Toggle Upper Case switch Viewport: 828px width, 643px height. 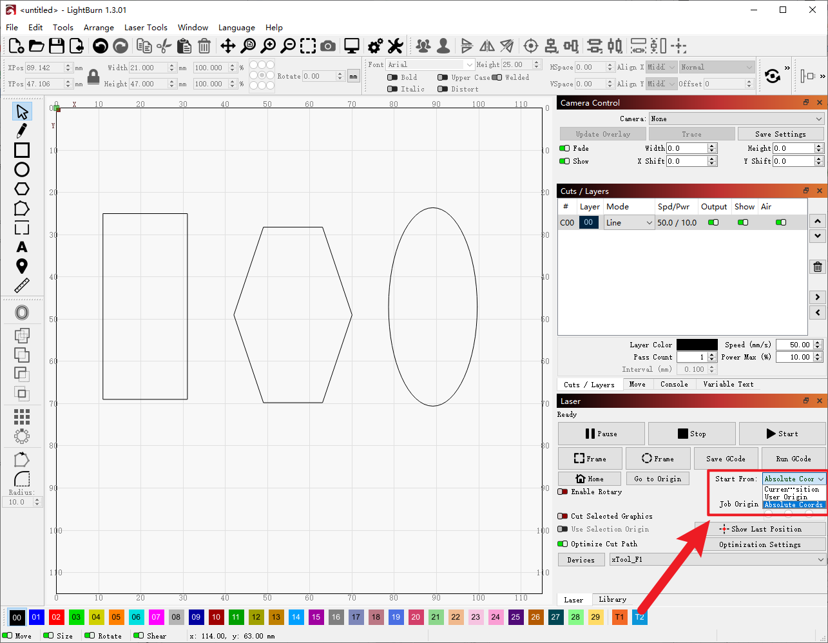click(x=442, y=77)
